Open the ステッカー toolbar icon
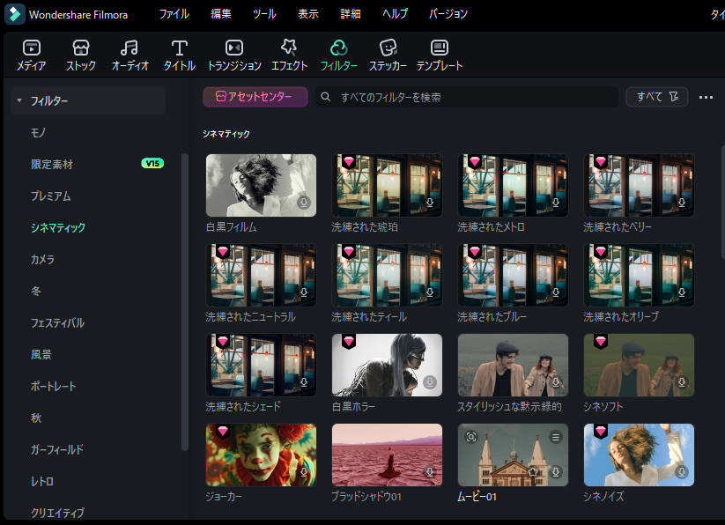This screenshot has height=525, width=725. (387, 48)
